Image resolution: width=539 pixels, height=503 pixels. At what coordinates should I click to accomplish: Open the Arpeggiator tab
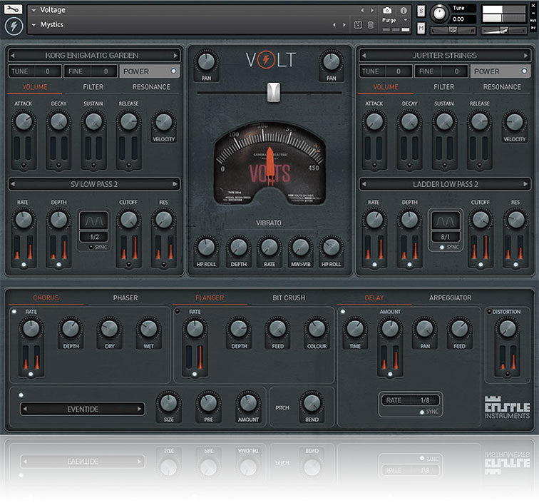tap(451, 298)
